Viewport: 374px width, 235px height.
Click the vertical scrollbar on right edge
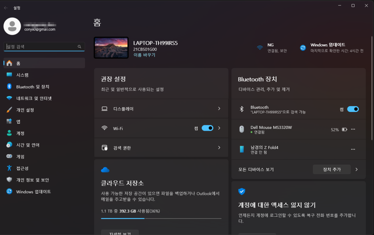point(372,88)
